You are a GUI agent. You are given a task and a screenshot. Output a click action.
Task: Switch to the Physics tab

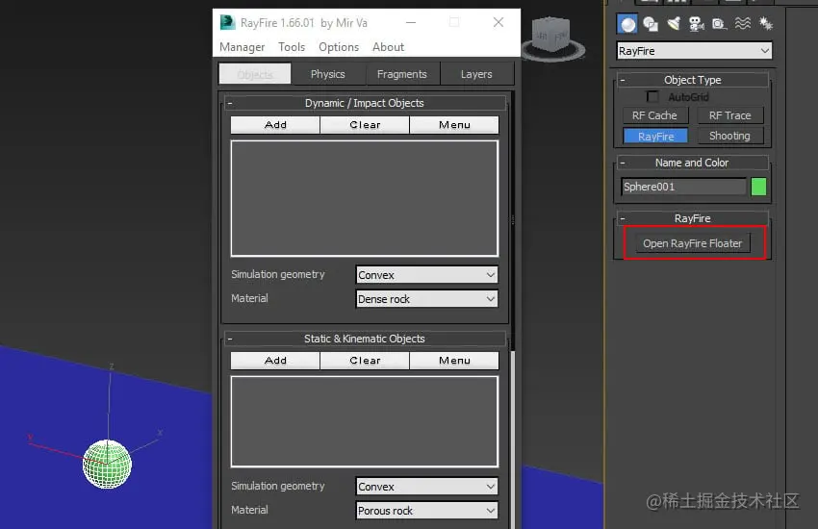tap(328, 74)
